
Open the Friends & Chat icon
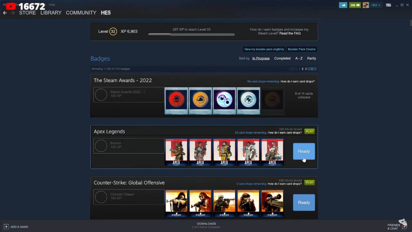[x=404, y=227]
